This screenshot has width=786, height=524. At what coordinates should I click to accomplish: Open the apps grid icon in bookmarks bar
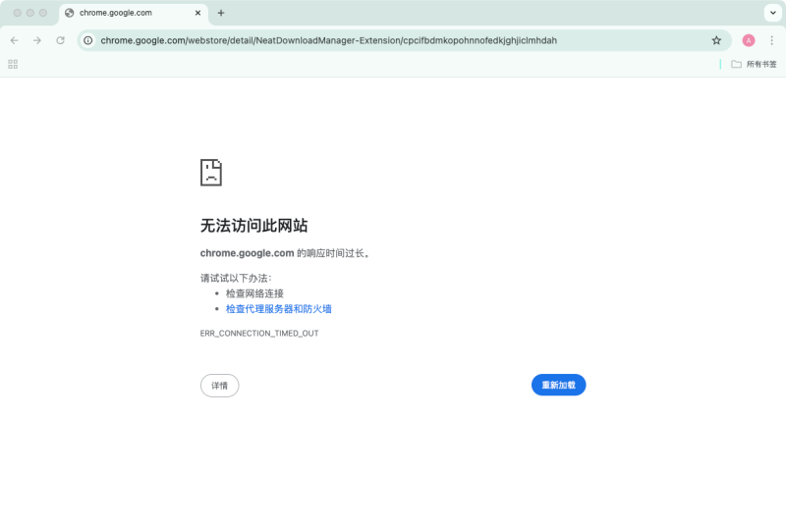coord(13,64)
